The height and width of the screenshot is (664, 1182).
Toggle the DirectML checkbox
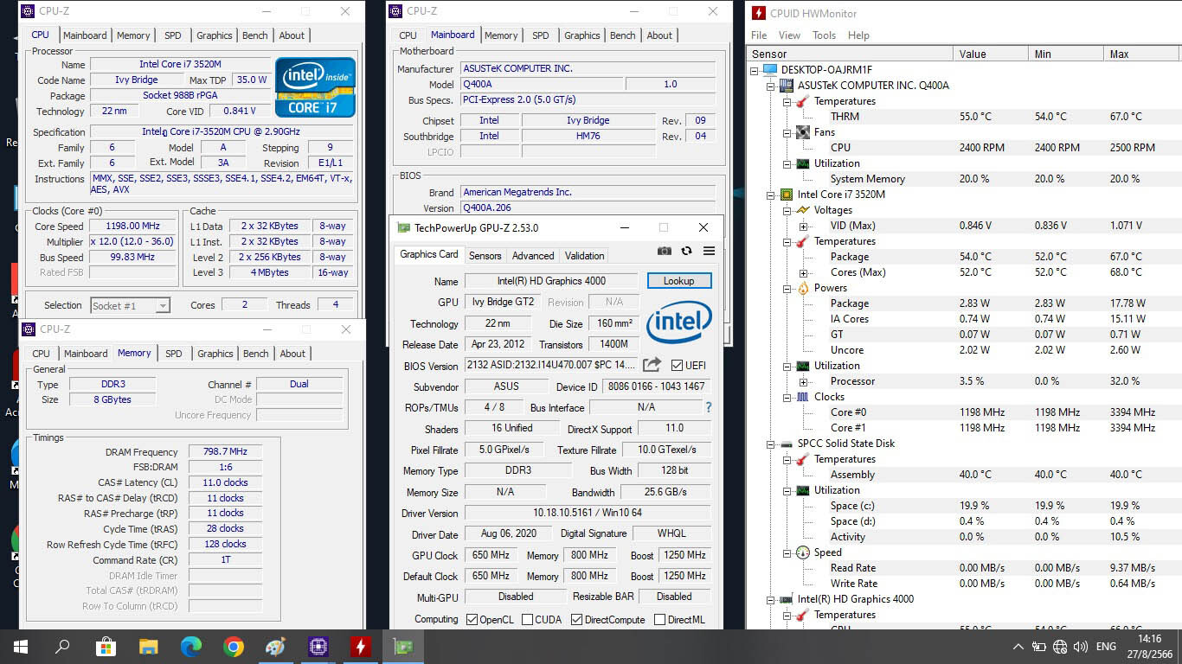pyautogui.click(x=659, y=620)
